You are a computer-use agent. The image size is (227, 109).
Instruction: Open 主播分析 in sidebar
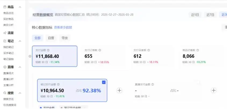(8, 85)
